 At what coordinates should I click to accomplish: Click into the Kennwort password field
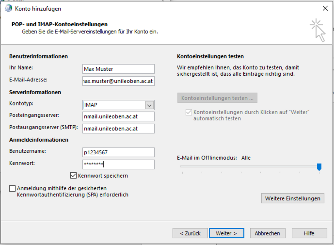coord(118,164)
